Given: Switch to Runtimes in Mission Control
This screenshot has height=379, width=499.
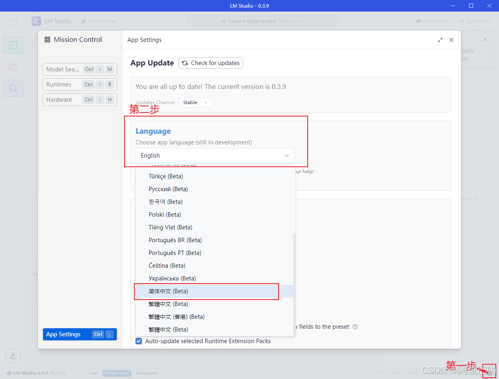Looking at the screenshot, I should (x=80, y=85).
